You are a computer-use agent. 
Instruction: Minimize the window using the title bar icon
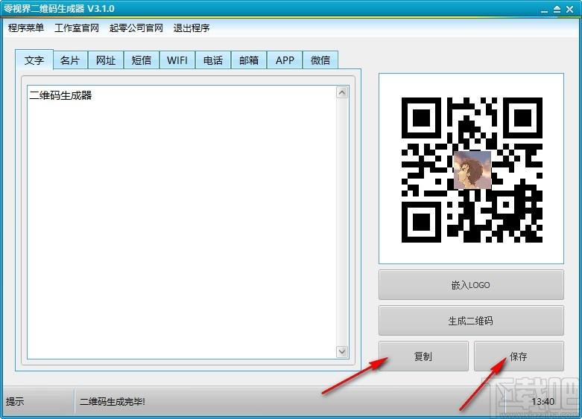(544, 10)
